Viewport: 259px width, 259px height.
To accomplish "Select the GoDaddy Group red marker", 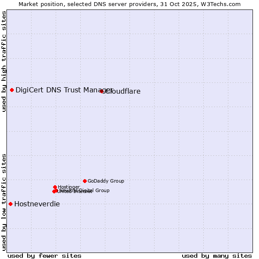I will (x=85, y=181).
